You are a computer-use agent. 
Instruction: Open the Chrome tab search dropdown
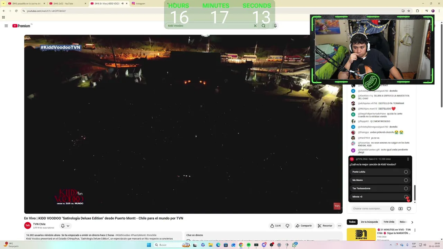point(3,3)
